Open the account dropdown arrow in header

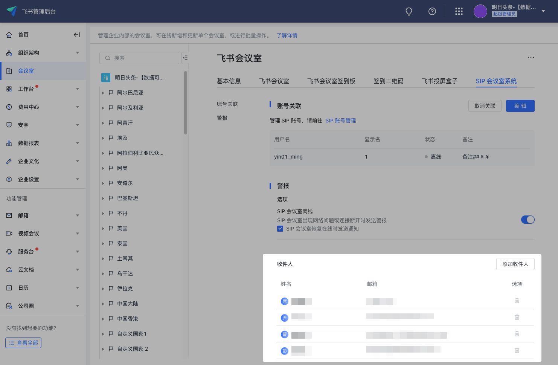pyautogui.click(x=543, y=11)
